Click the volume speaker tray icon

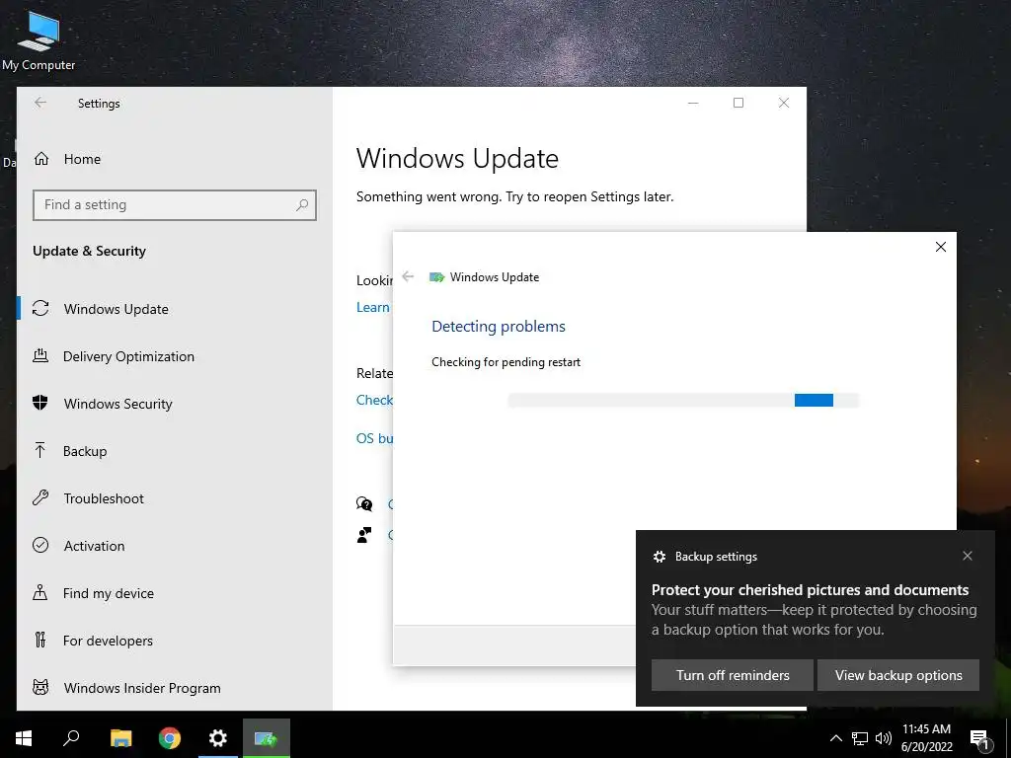884,738
